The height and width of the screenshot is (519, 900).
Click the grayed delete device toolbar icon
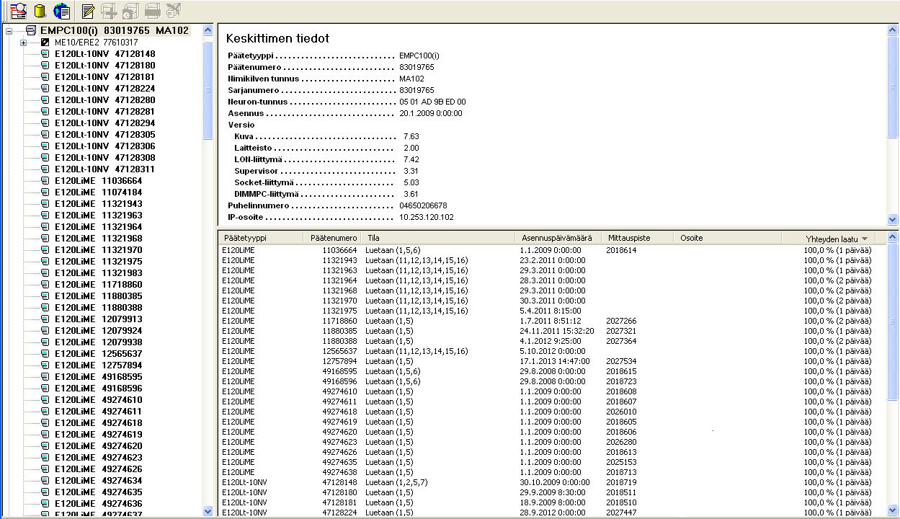(x=173, y=11)
